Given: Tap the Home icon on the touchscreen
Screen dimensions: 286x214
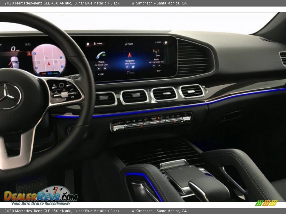Looking at the screenshot, I should pos(88,44).
